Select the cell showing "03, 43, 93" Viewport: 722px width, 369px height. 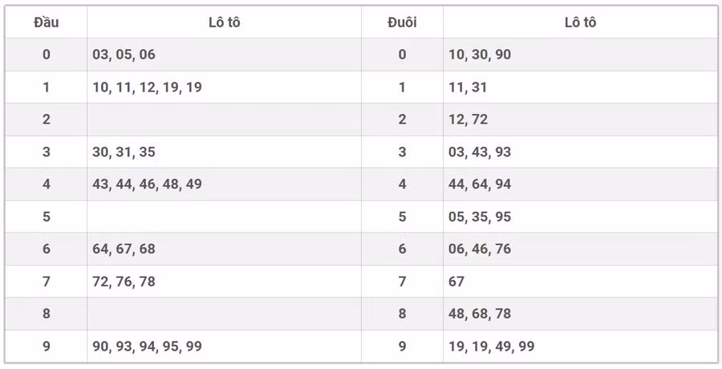(480, 152)
